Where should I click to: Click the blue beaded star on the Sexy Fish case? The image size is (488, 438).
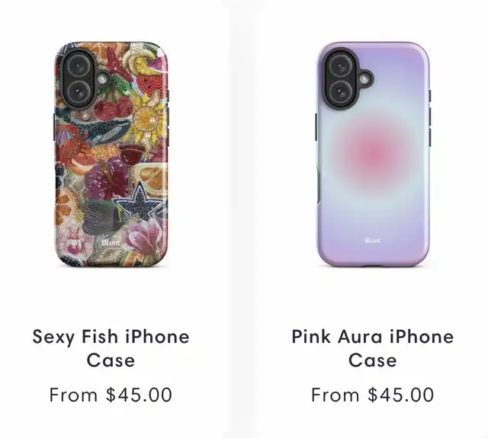point(140,200)
